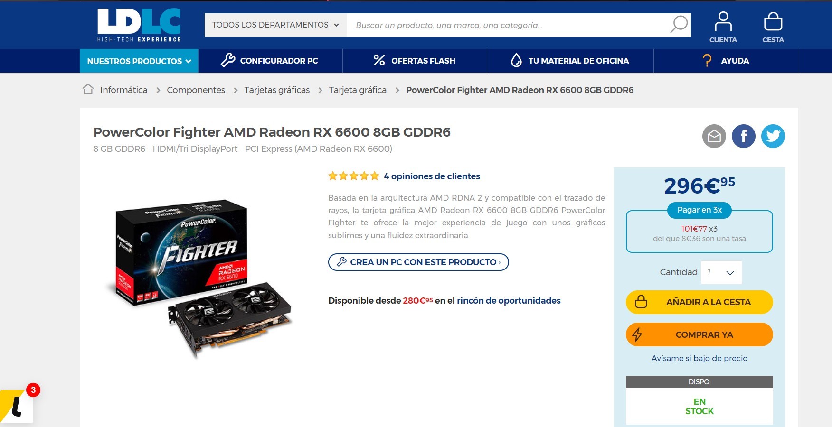Image resolution: width=832 pixels, height=427 pixels.
Task: Click Crea un PC con este producto
Action: (418, 262)
